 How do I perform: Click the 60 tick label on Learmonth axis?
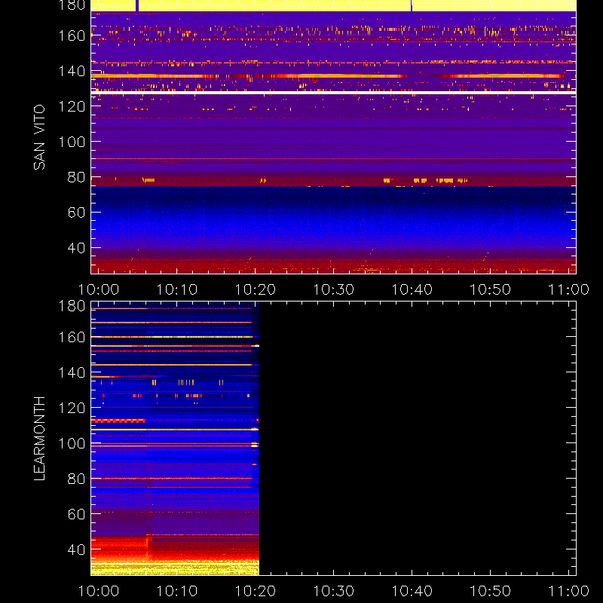click(76, 514)
